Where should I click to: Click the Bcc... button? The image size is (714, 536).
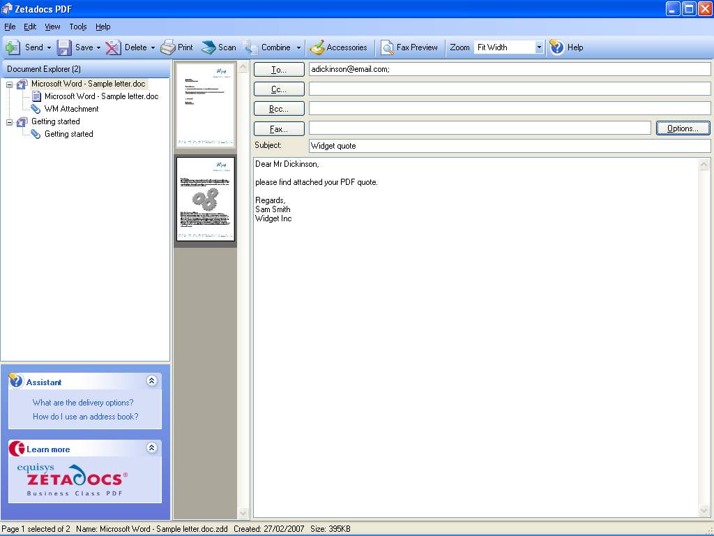pos(279,109)
